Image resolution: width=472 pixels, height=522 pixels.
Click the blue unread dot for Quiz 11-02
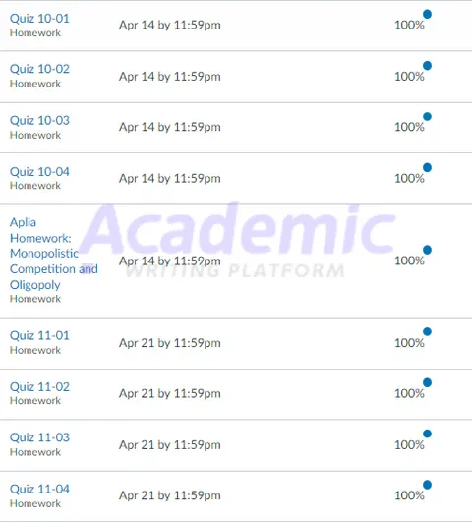pos(428,382)
